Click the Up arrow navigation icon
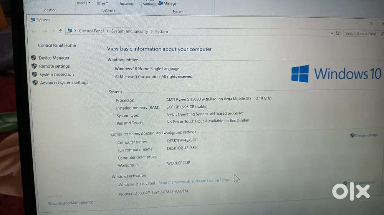The width and height of the screenshot is (384, 215). pyautogui.click(x=61, y=31)
